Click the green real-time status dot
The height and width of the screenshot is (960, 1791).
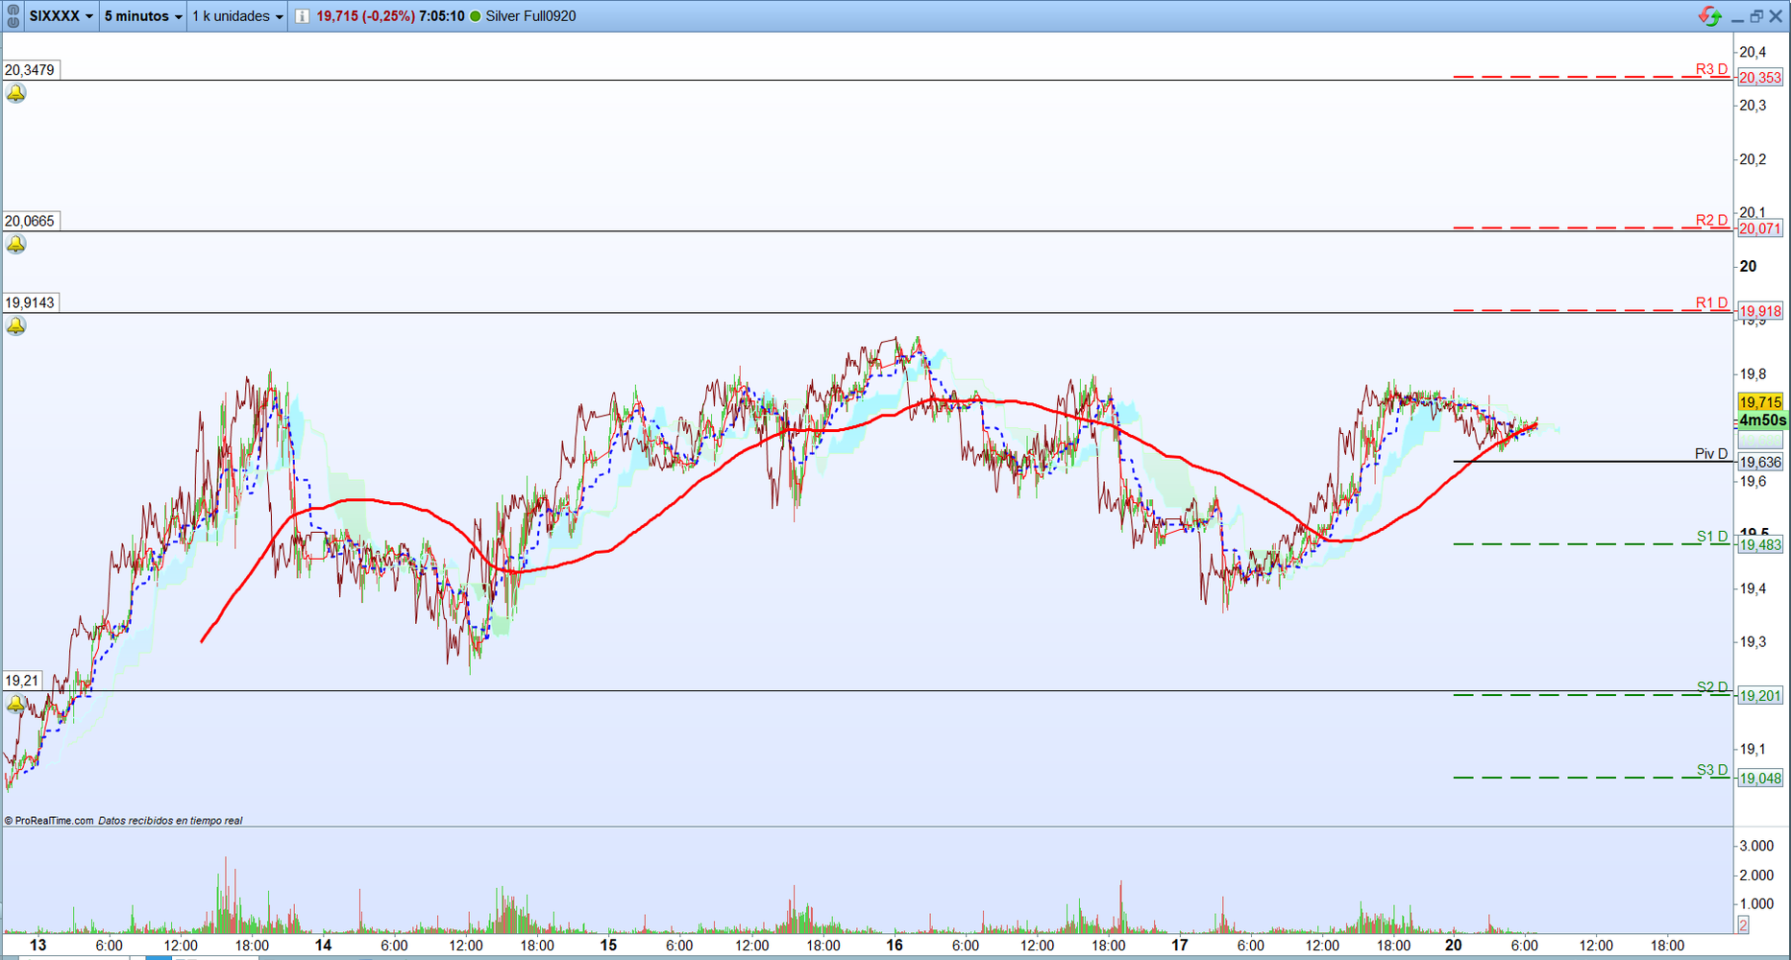click(475, 16)
